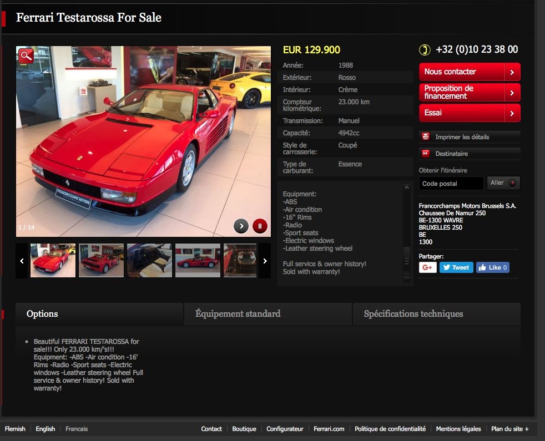Select the side-profile car thumbnail
The width and height of the screenshot is (545, 441).
click(x=198, y=260)
